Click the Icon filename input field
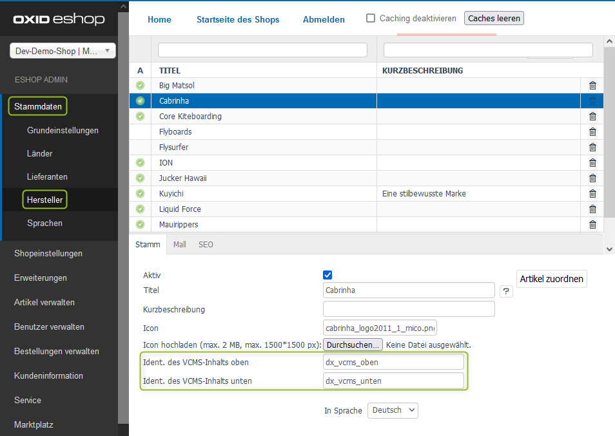 coord(380,328)
